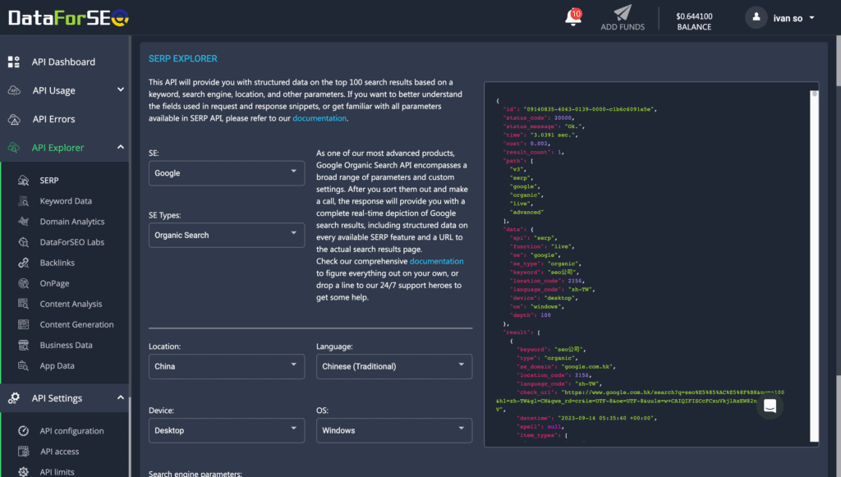The height and width of the screenshot is (477, 841).
Task: Open Business Data in the sidebar
Action: [x=64, y=345]
